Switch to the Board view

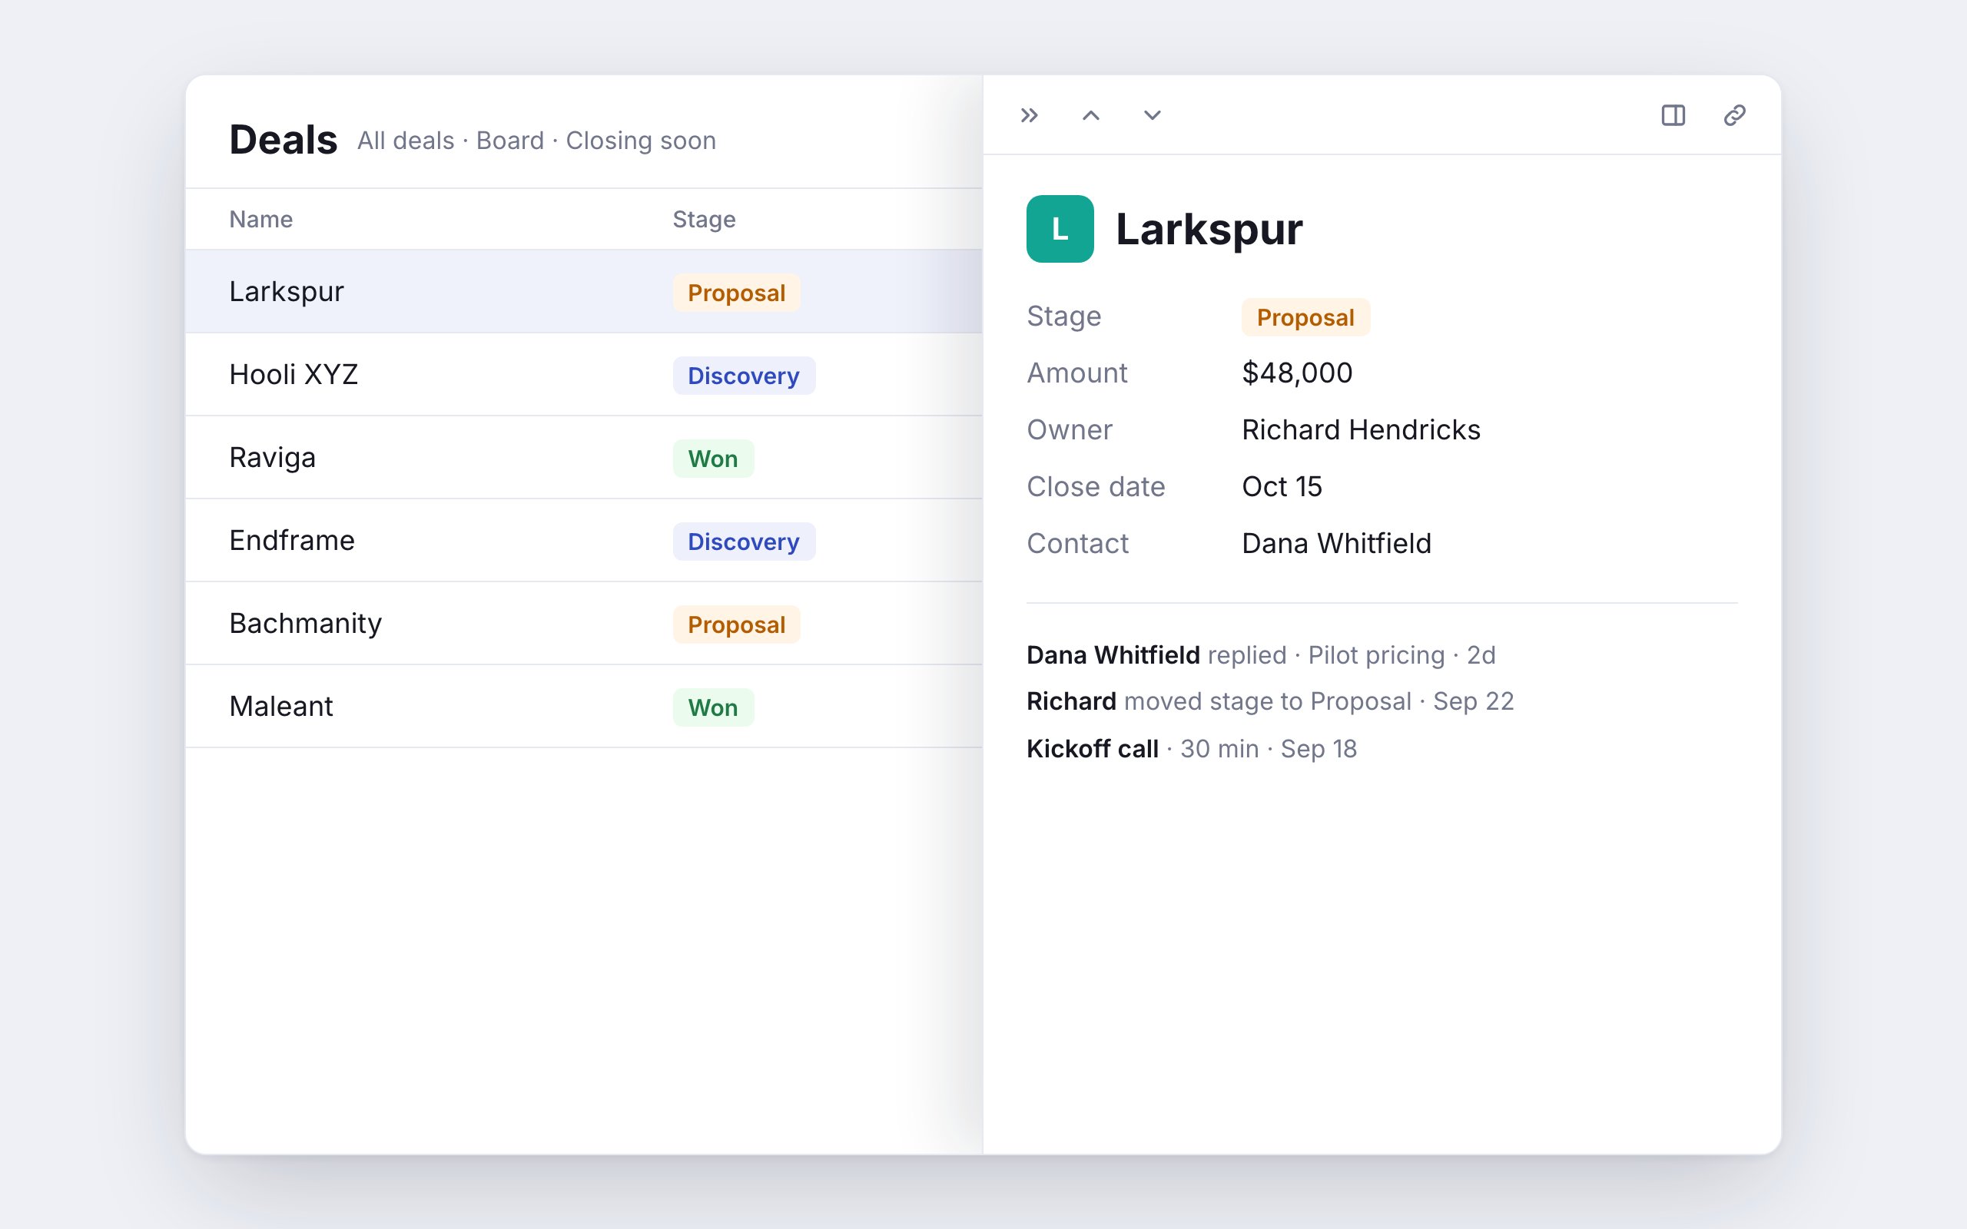click(509, 141)
